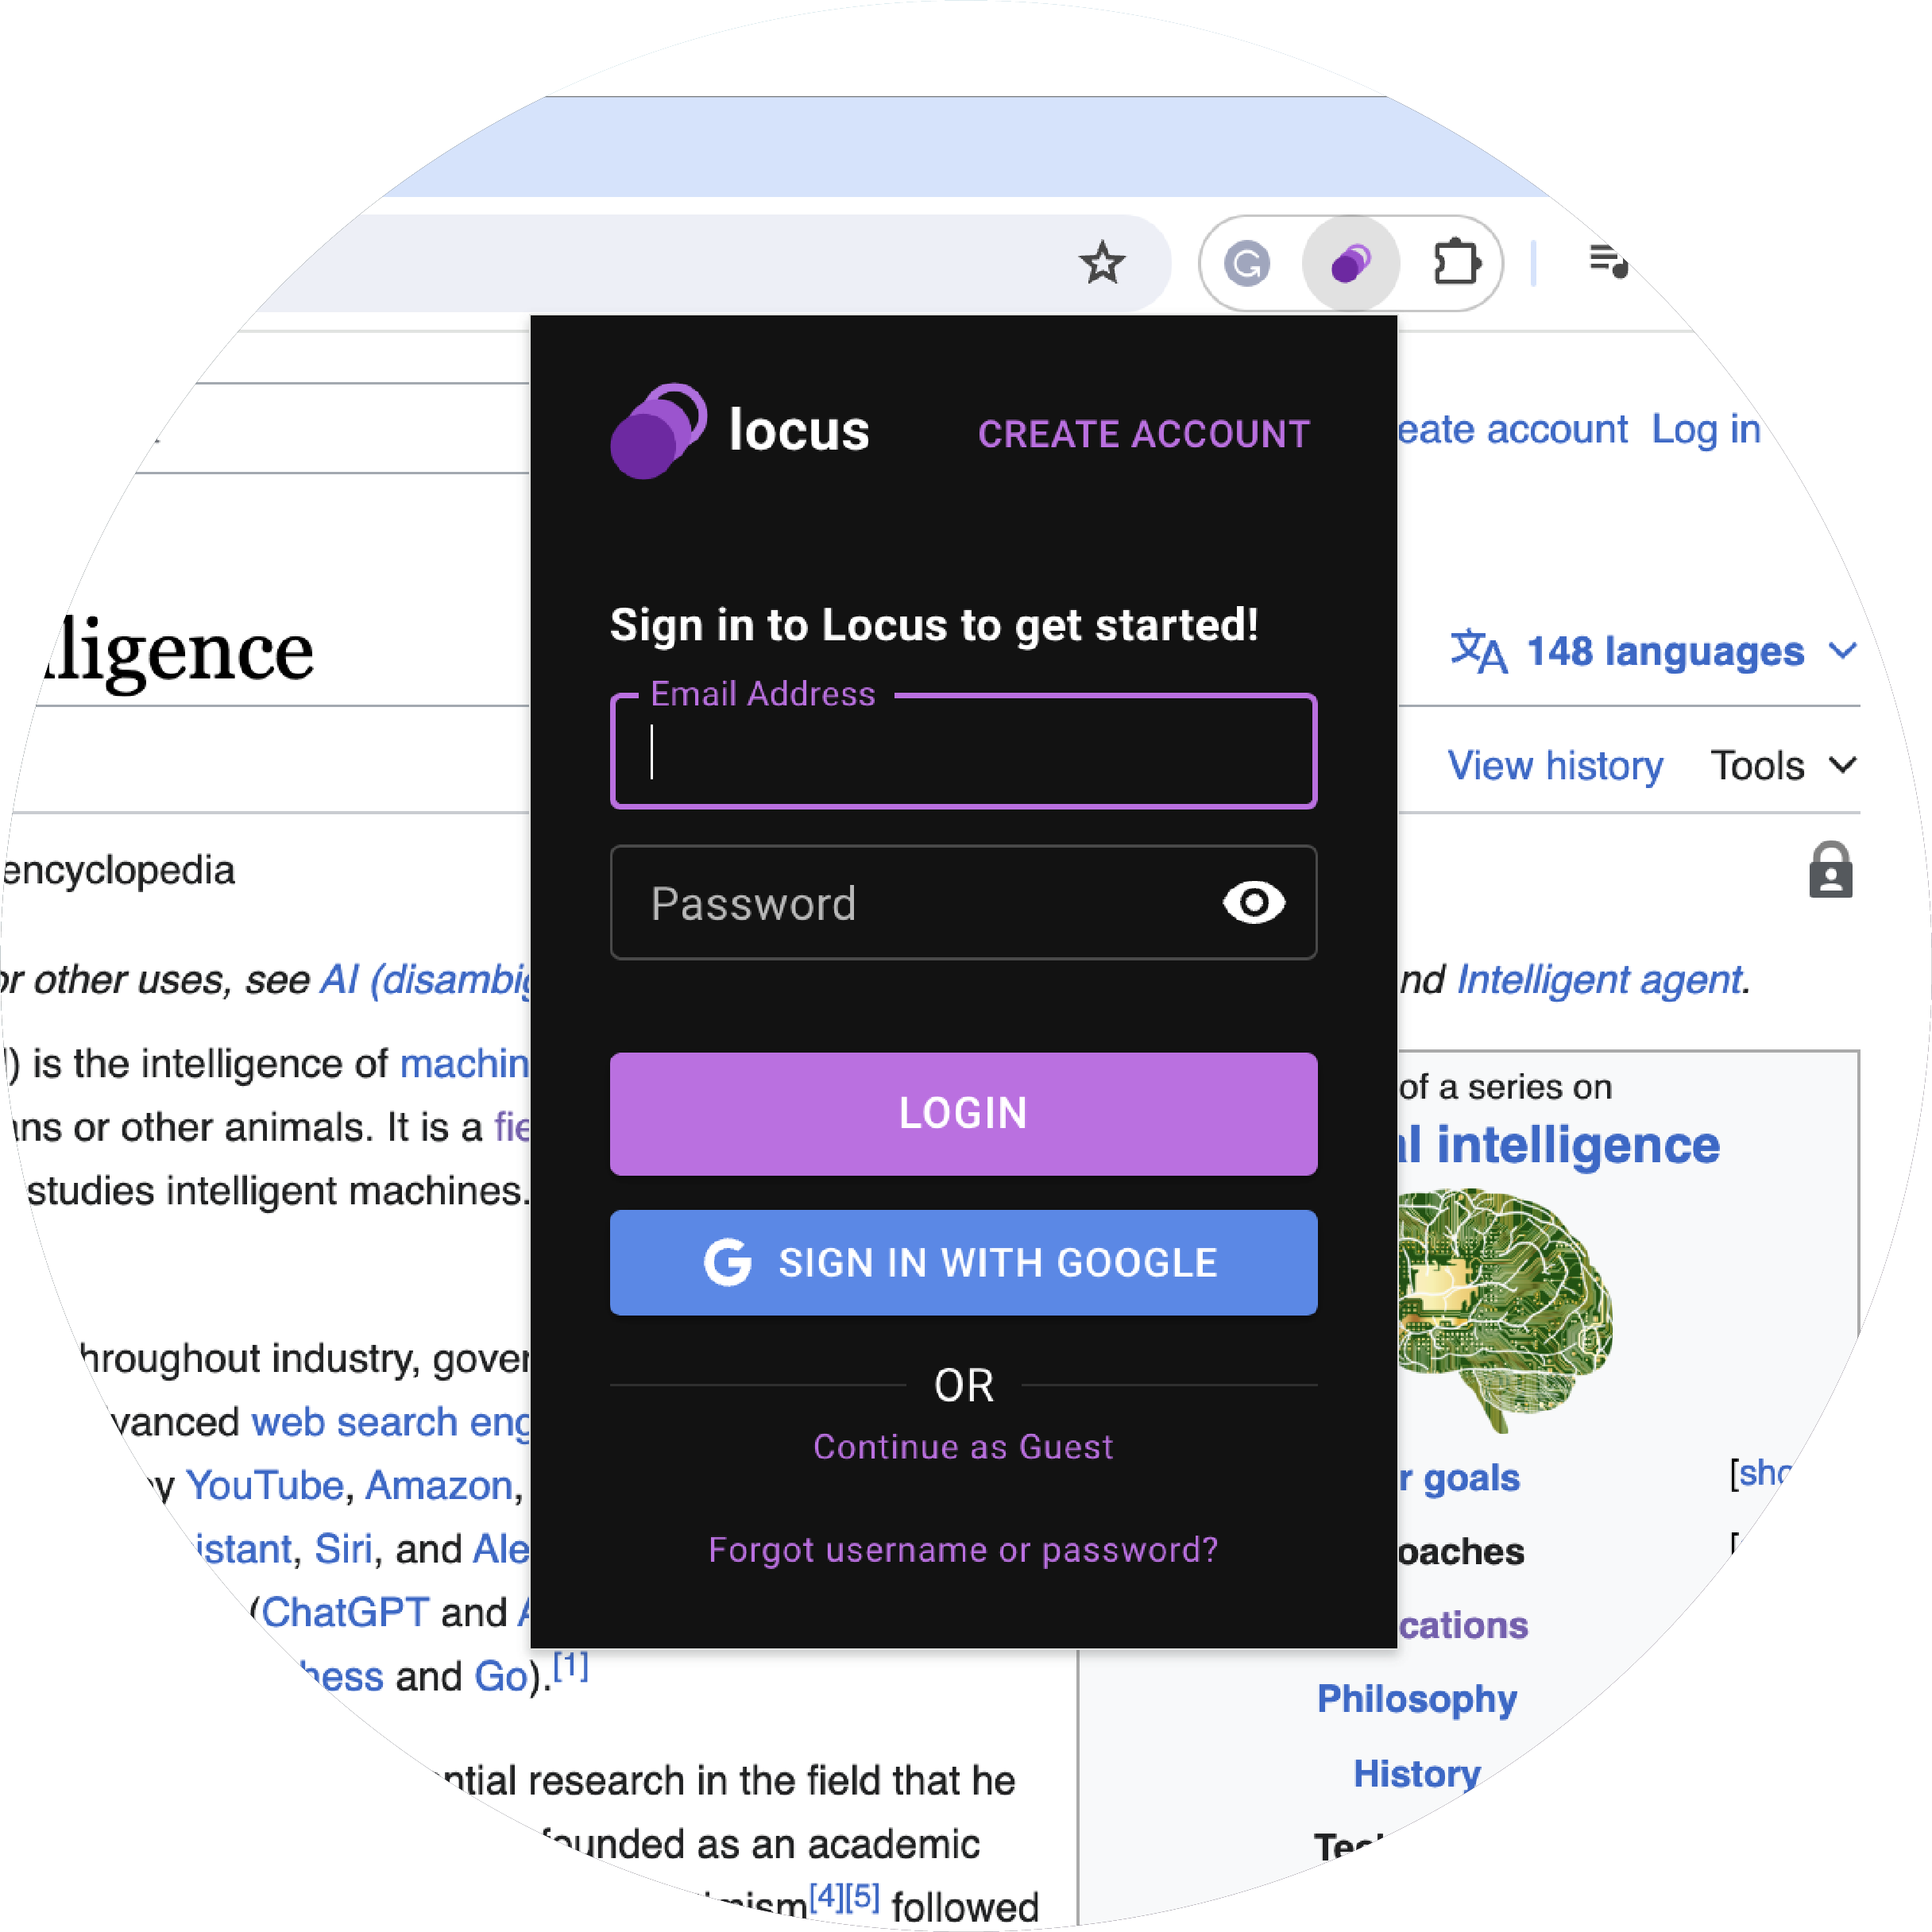The image size is (1932, 1932).
Task: Click the purple Locus extension icon
Action: point(1351,264)
